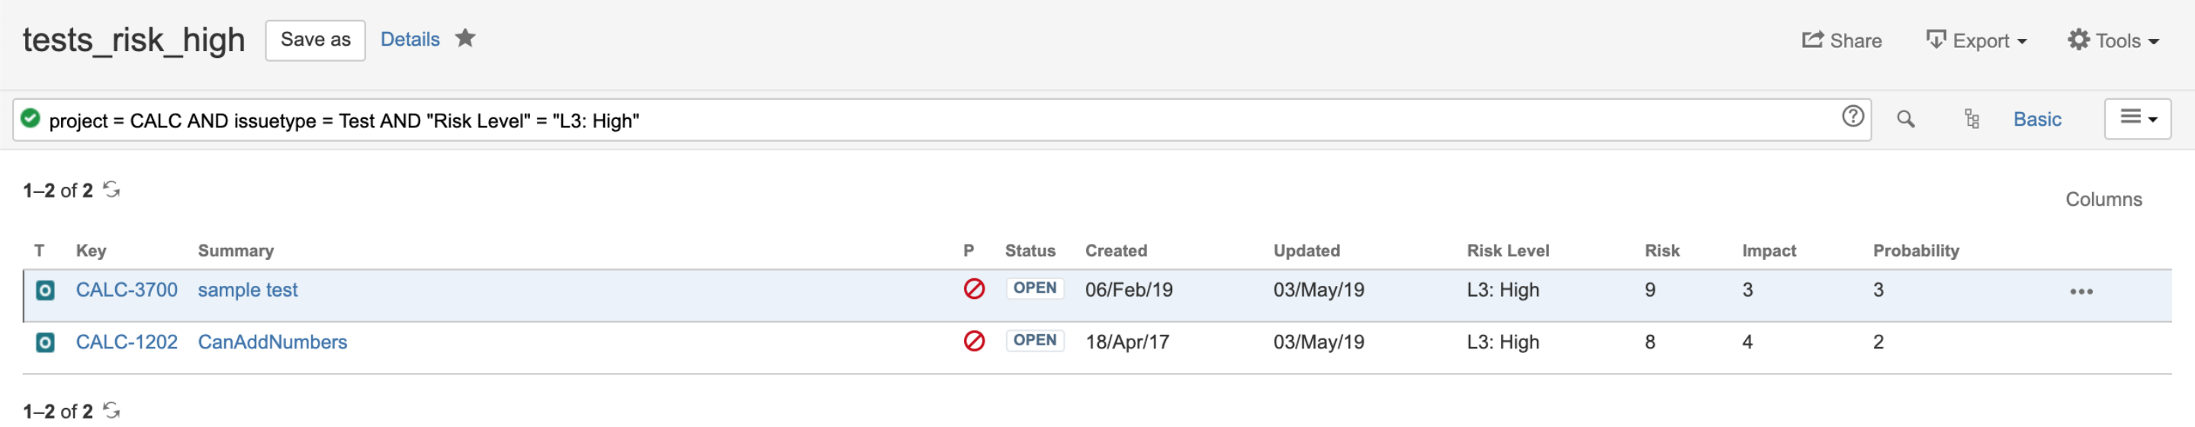Run search with the magnifying glass icon
Screen dimensions: 2195x427
click(x=1906, y=119)
